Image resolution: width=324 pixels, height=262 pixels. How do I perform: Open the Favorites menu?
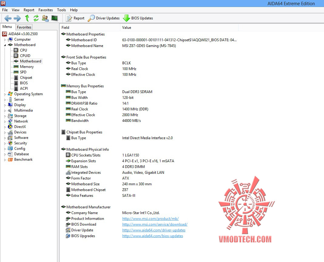tap(46, 10)
